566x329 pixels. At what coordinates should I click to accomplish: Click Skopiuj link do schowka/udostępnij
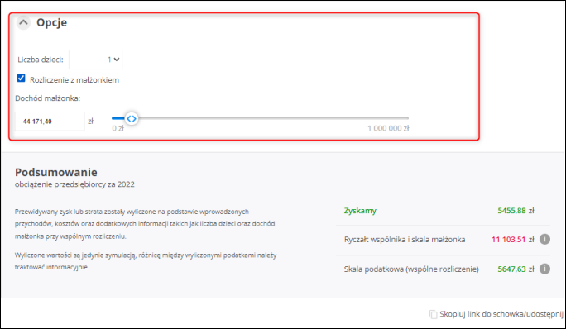coord(501,314)
